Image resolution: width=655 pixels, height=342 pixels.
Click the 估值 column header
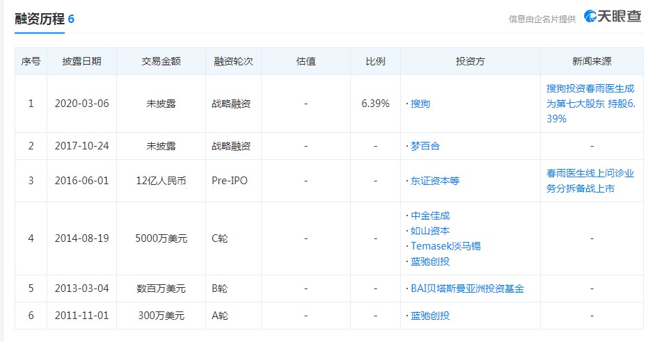(306, 61)
